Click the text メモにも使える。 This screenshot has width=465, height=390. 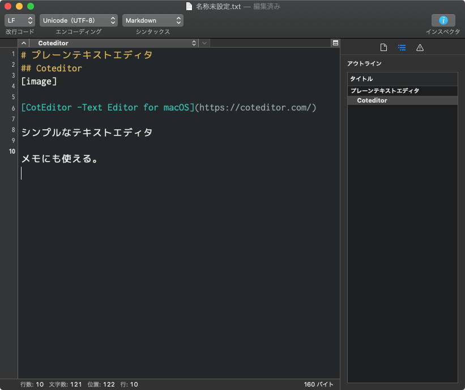pyautogui.click(x=59, y=159)
